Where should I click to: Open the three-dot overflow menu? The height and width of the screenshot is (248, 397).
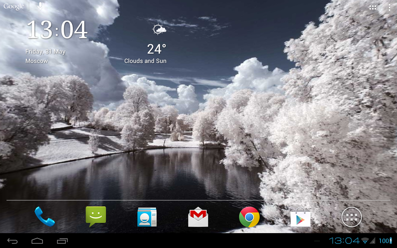point(390,7)
